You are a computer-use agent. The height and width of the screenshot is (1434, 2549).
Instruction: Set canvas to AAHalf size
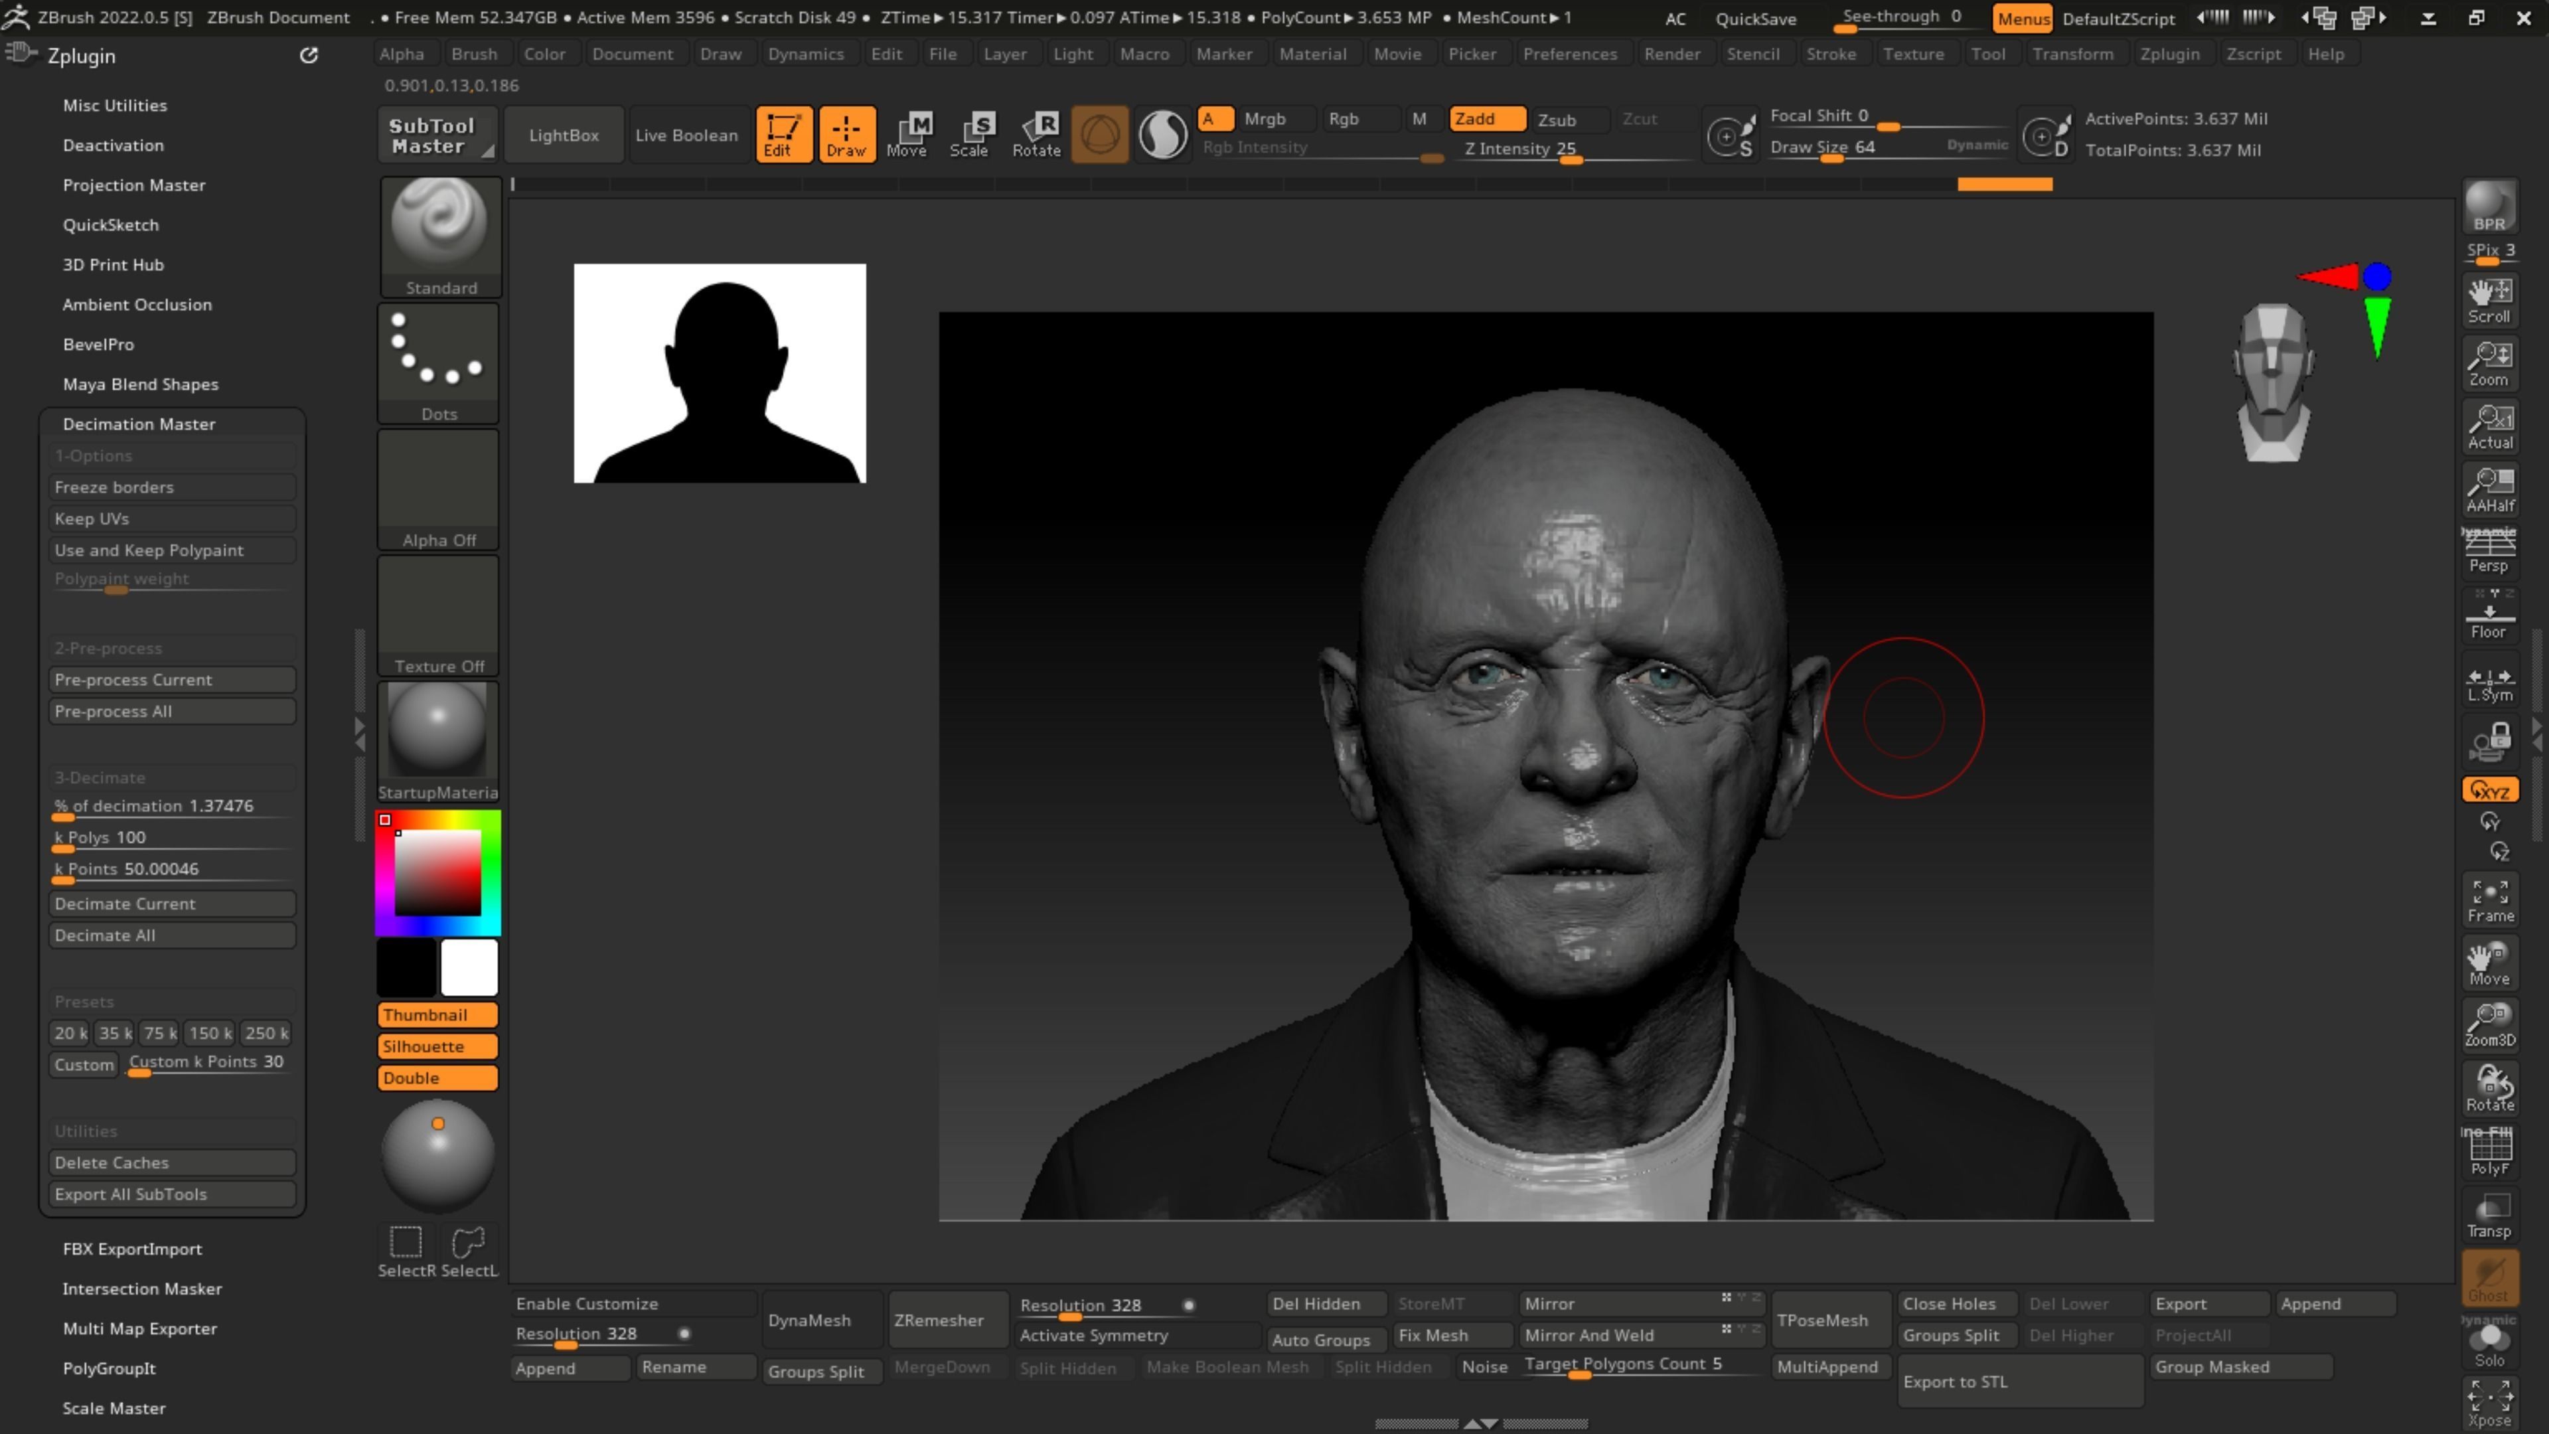coord(2490,490)
